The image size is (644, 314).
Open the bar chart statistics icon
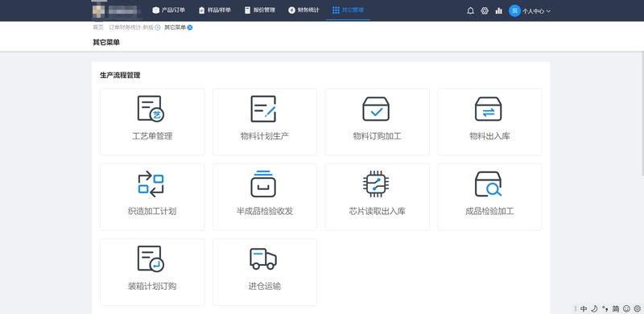click(x=498, y=11)
